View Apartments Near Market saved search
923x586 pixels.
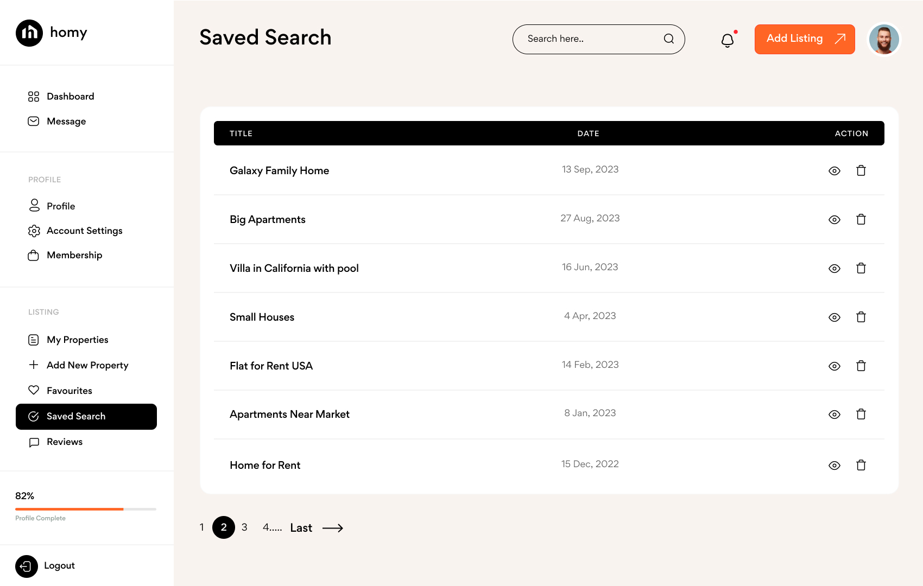835,415
